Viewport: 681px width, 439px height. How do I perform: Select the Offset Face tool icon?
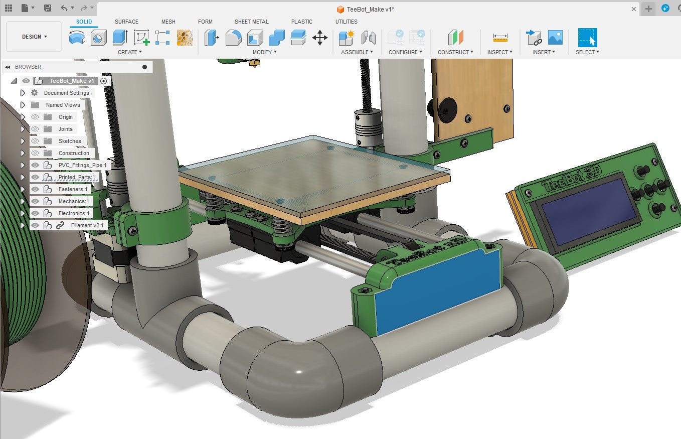click(x=298, y=38)
